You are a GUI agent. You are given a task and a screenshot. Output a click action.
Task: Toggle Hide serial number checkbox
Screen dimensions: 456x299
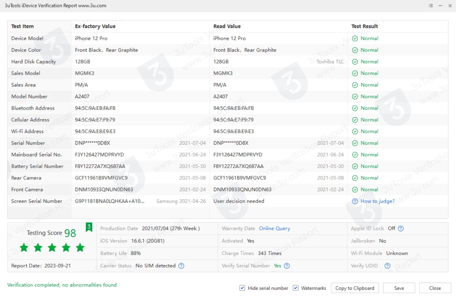click(242, 288)
